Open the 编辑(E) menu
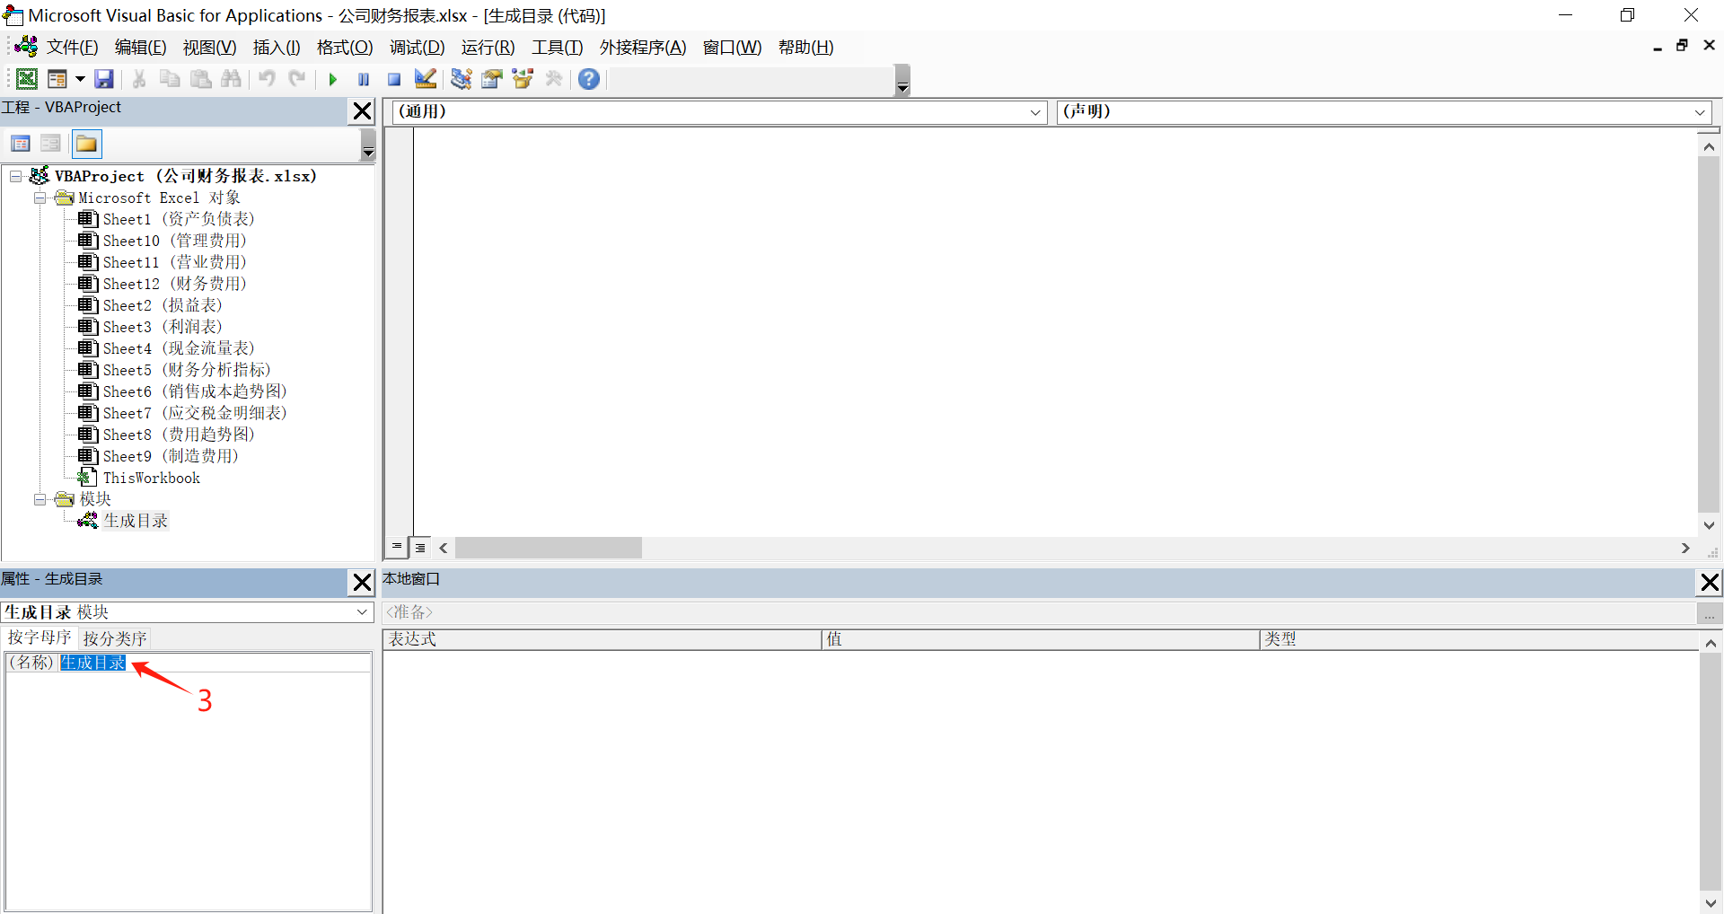1724x914 pixels. coord(140,48)
